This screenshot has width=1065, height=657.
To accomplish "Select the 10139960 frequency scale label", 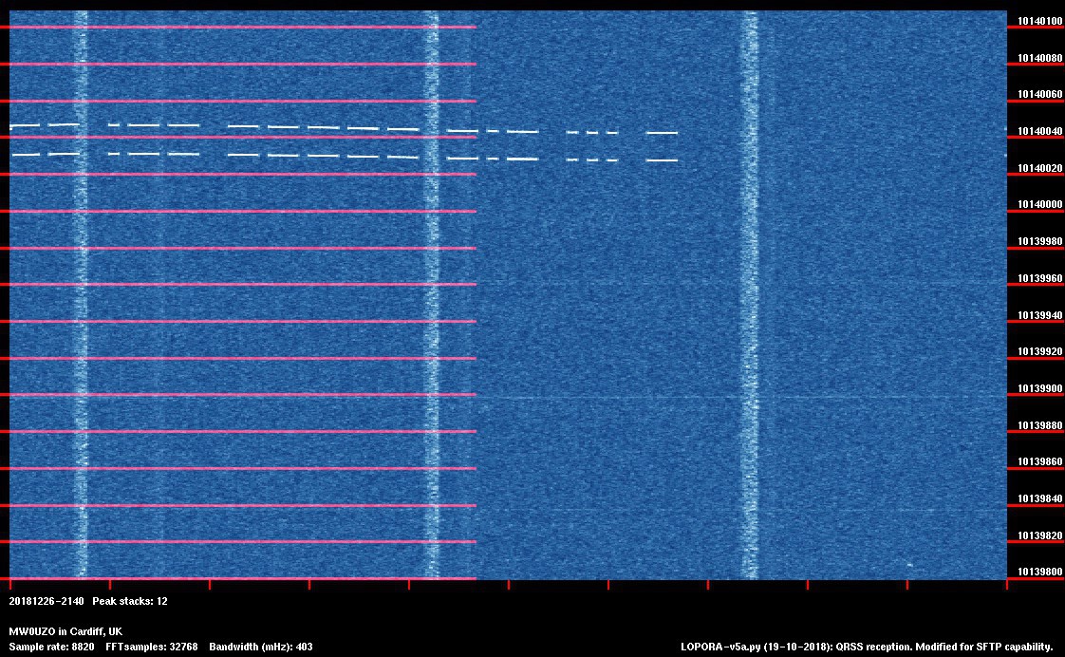I will coord(1039,279).
